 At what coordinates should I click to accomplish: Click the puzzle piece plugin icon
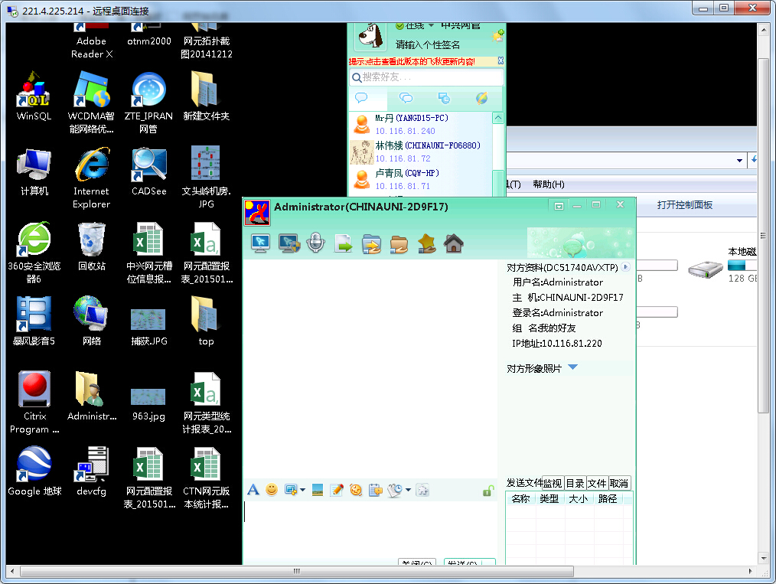click(x=422, y=490)
